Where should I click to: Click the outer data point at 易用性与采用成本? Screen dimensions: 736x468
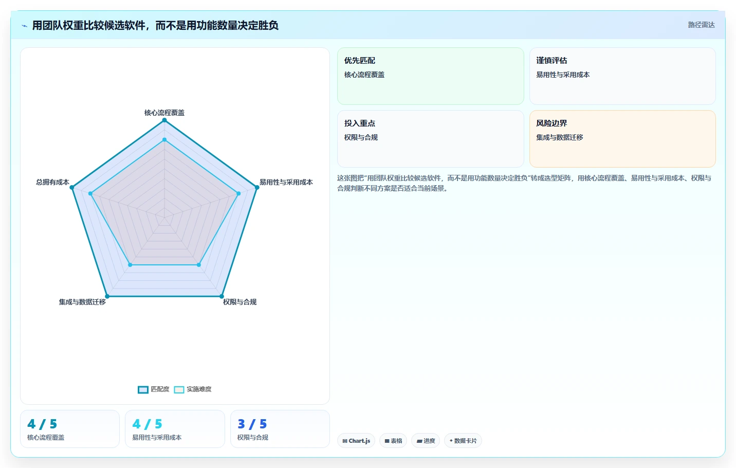257,187
